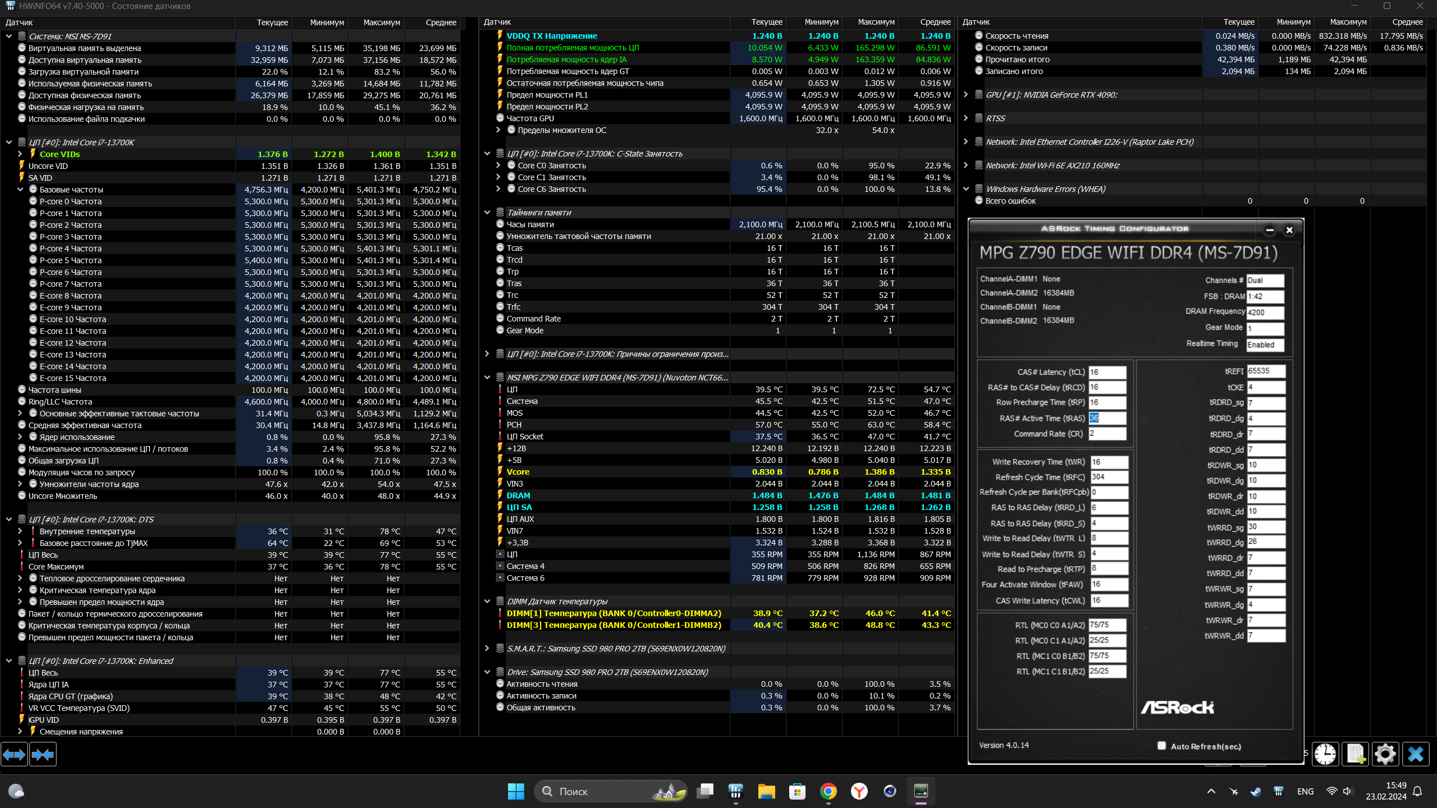Click the Максимум column header in first panel
The width and height of the screenshot is (1437, 808).
(x=381, y=22)
